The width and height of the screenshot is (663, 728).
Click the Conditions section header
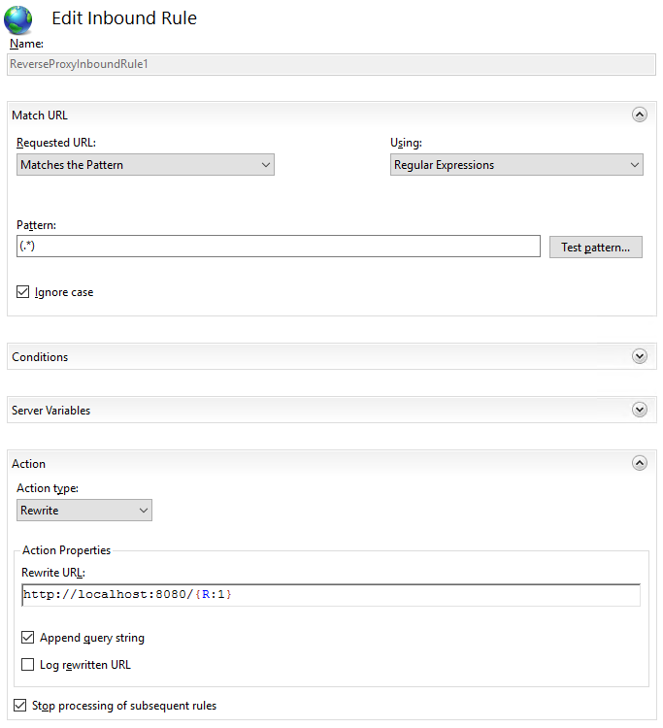[40, 356]
